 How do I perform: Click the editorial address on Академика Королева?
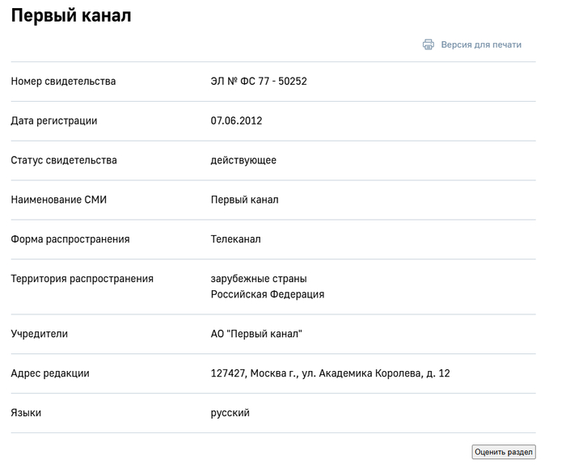pos(330,373)
